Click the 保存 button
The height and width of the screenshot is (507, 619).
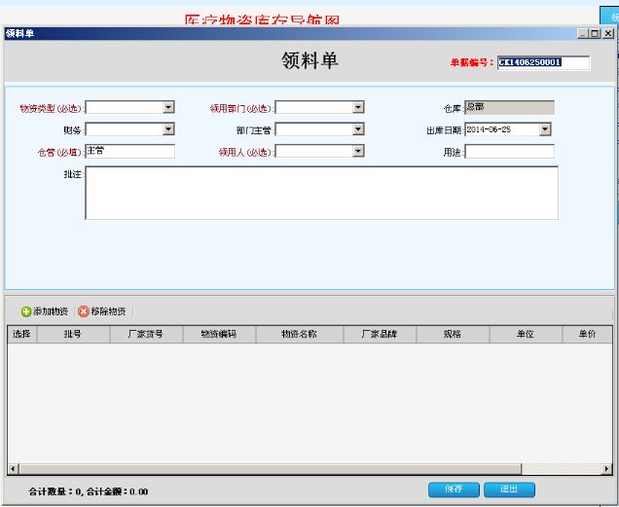coord(454,489)
